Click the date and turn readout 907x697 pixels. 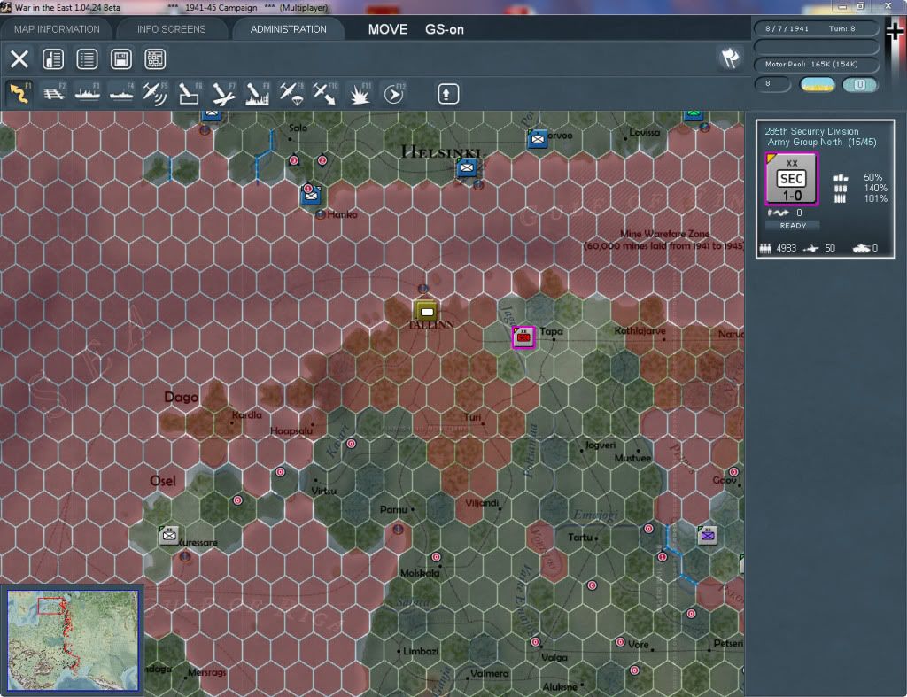click(816, 28)
